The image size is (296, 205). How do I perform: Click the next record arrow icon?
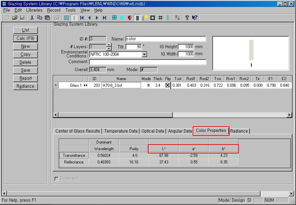[97, 18]
